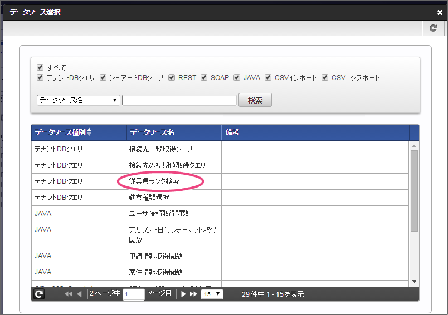448x315 pixels.
Task: Go to the next page of results
Action: (x=183, y=294)
